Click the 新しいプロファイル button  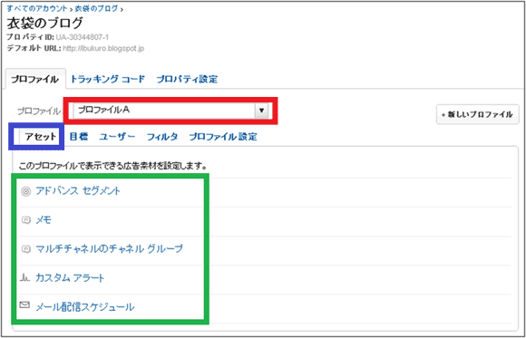(478, 114)
